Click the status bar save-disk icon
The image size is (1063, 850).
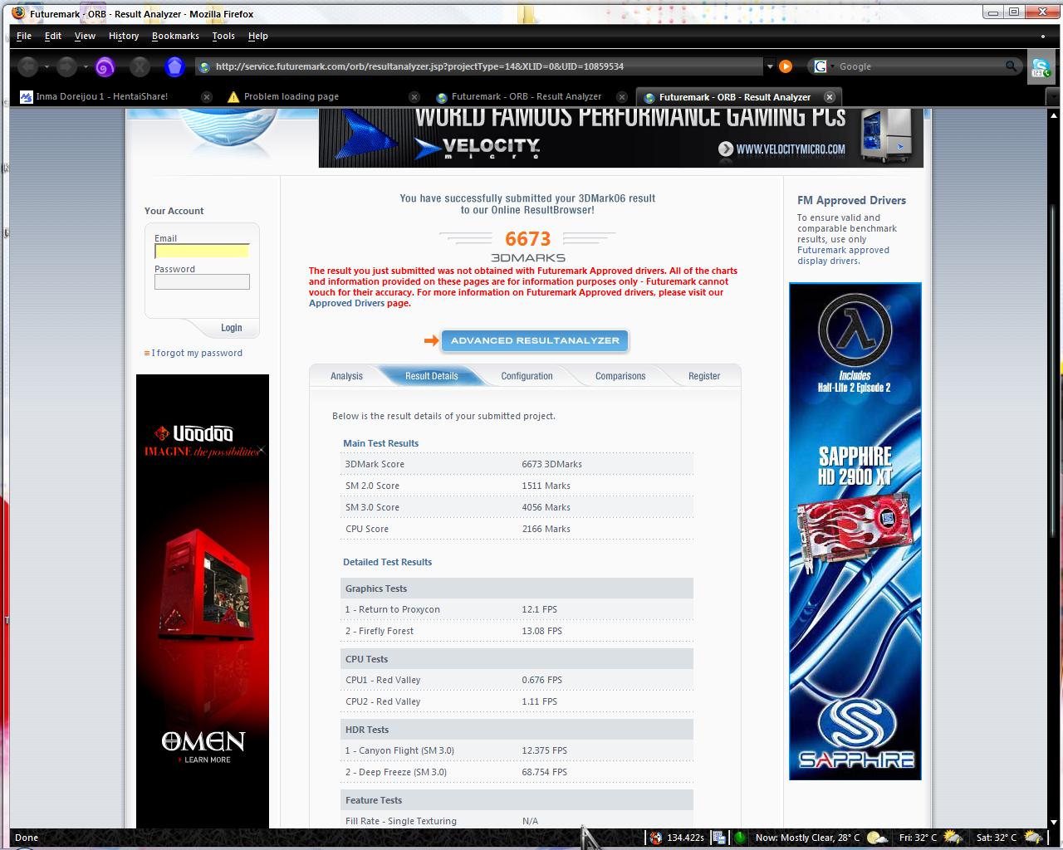click(x=719, y=838)
